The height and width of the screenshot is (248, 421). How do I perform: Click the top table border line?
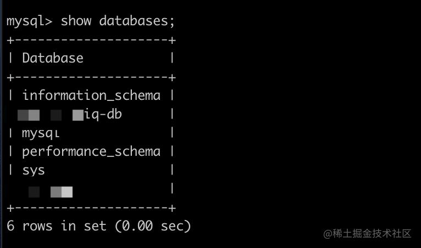91,41
